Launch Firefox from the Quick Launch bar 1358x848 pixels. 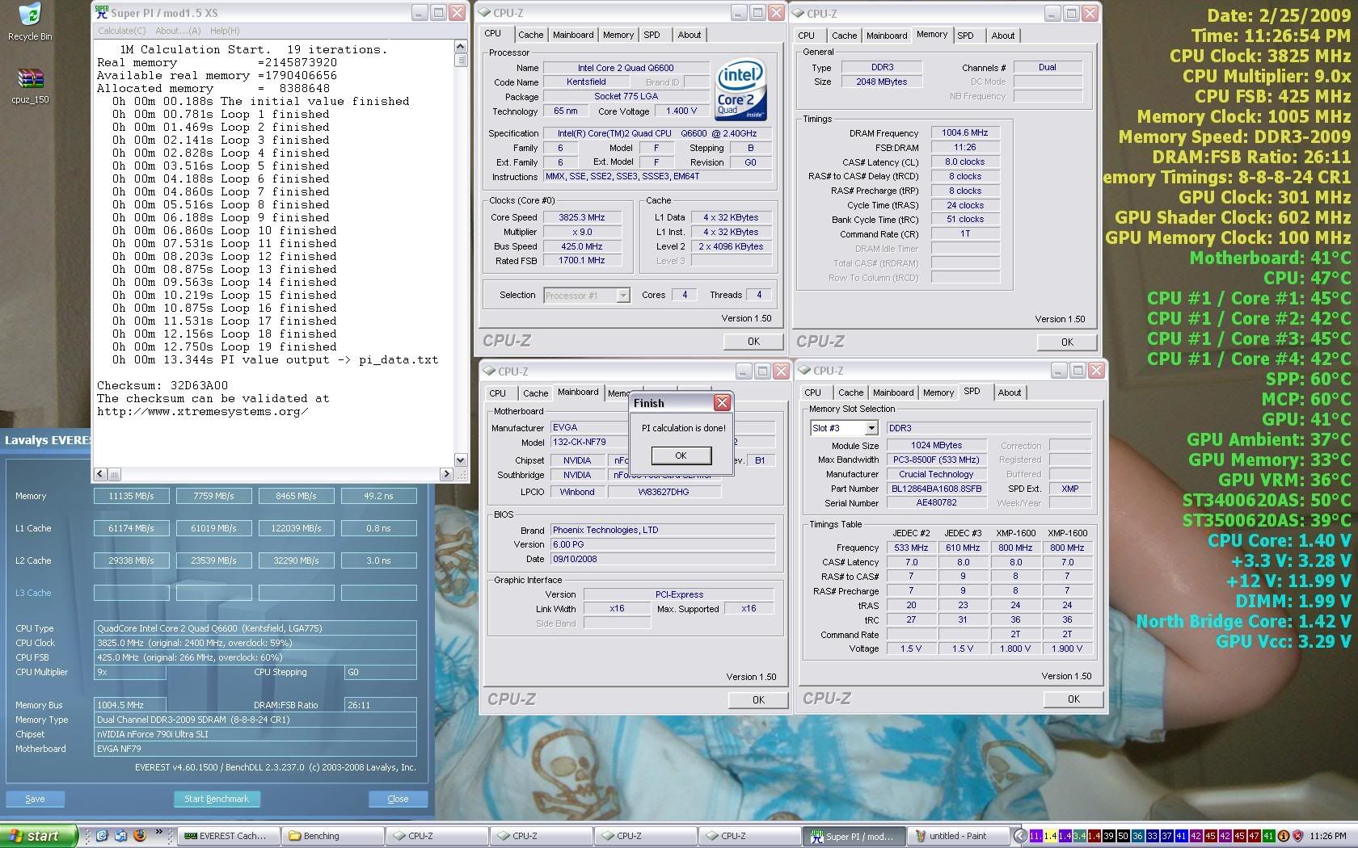pos(139,836)
